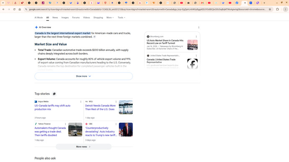Open options for the Bloomberg.com source card
Viewport: 289px width, 162px height.
[196, 37]
